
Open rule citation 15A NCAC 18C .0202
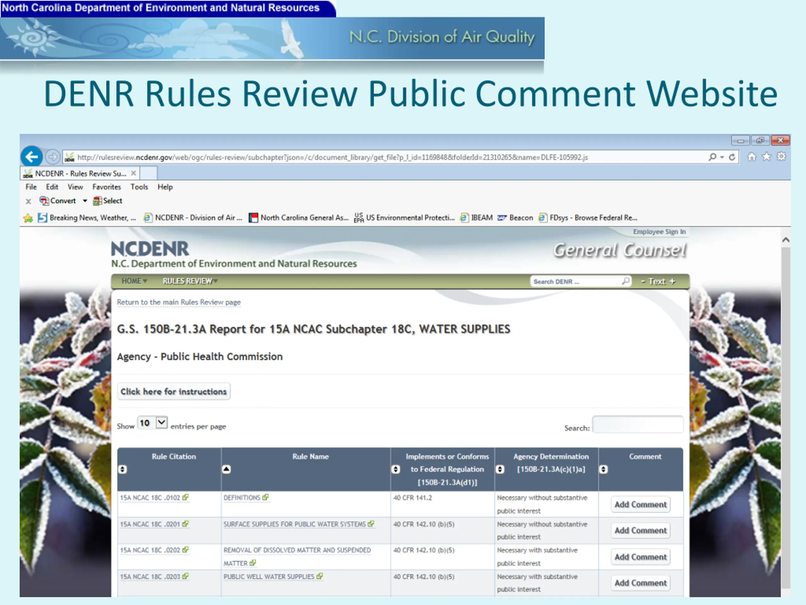coord(155,551)
